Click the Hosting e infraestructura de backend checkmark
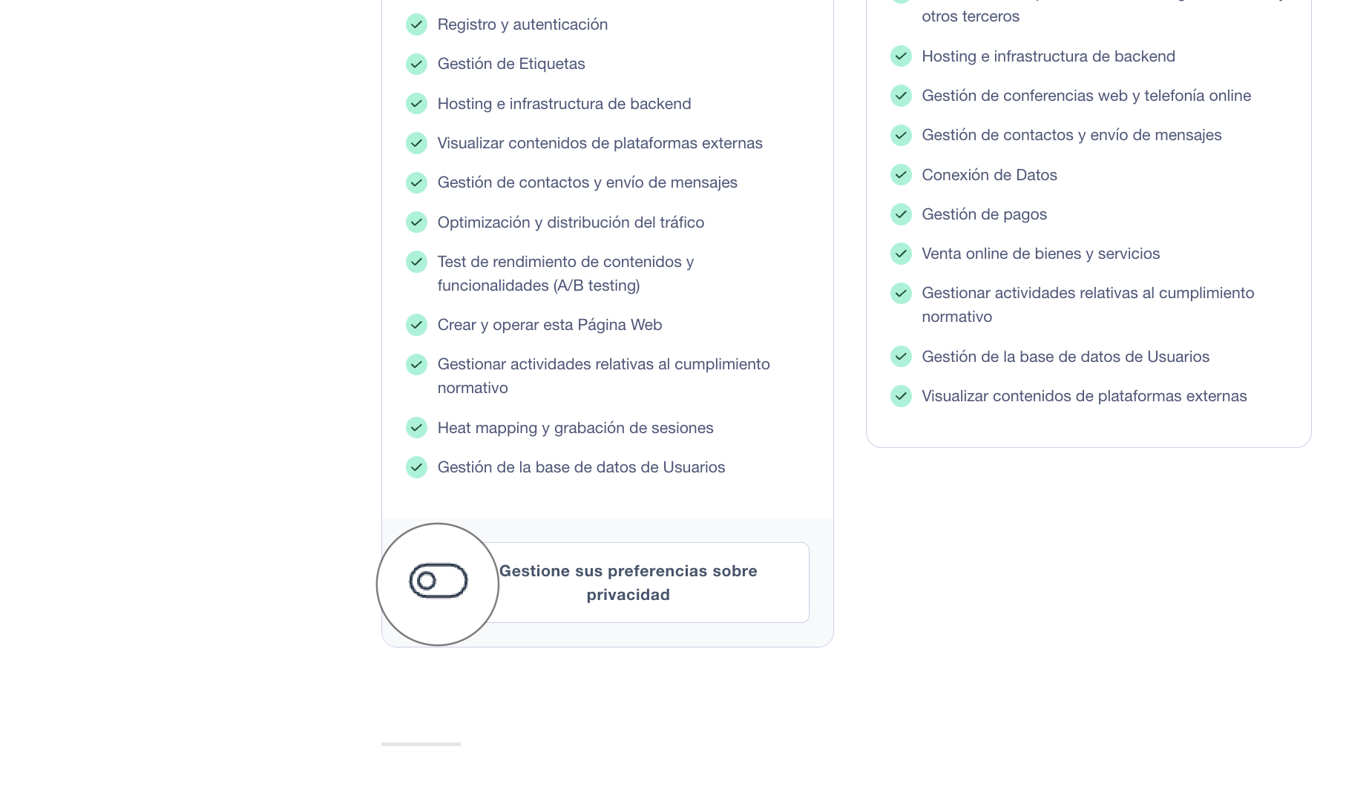 (416, 104)
